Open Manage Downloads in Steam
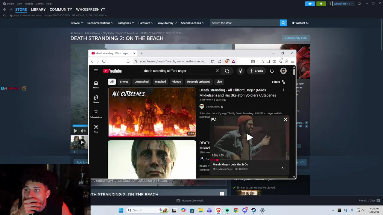 click(x=190, y=201)
